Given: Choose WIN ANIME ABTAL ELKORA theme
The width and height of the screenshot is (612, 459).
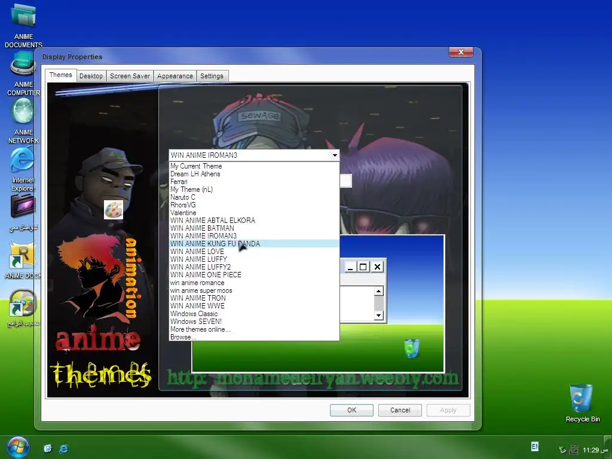Looking at the screenshot, I should click(x=254, y=221).
